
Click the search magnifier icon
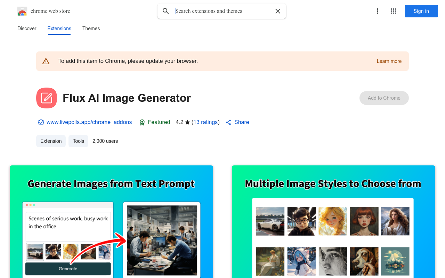(x=166, y=11)
